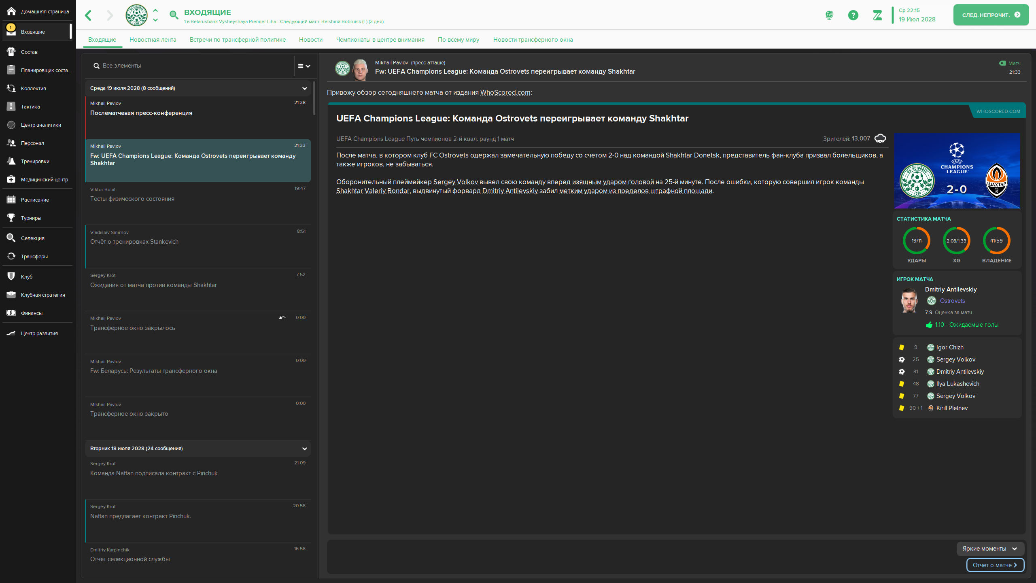
Task: Open Fw: Беларусь: Результаты трансферного окна
Action: tap(198, 375)
